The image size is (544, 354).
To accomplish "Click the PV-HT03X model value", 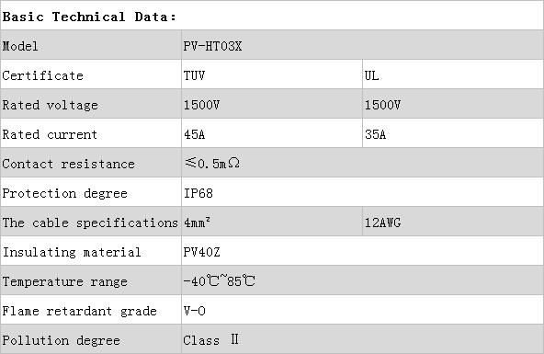I will (x=212, y=46).
